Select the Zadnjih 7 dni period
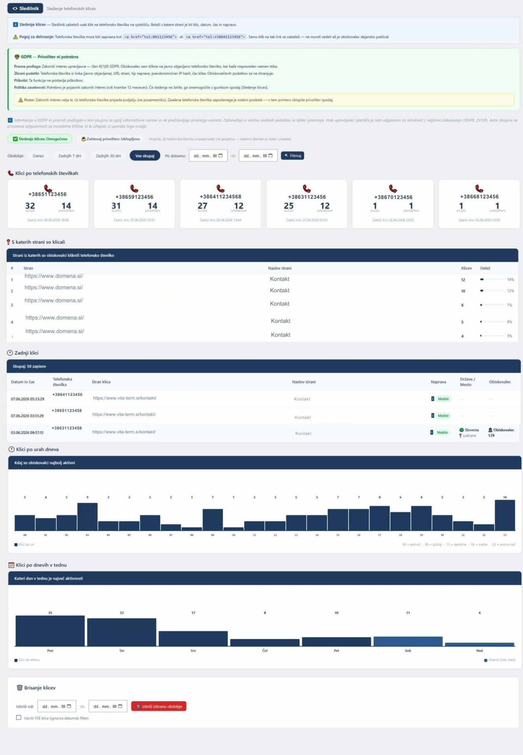The height and width of the screenshot is (755, 523). tap(70, 156)
